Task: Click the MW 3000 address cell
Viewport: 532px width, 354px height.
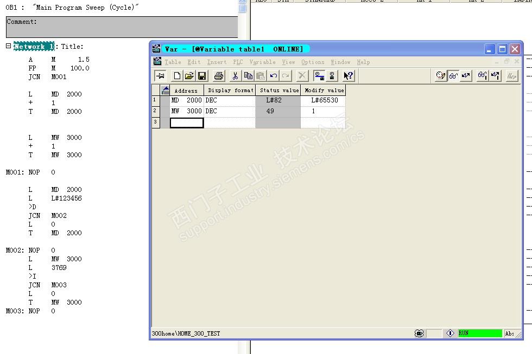Action: point(187,112)
